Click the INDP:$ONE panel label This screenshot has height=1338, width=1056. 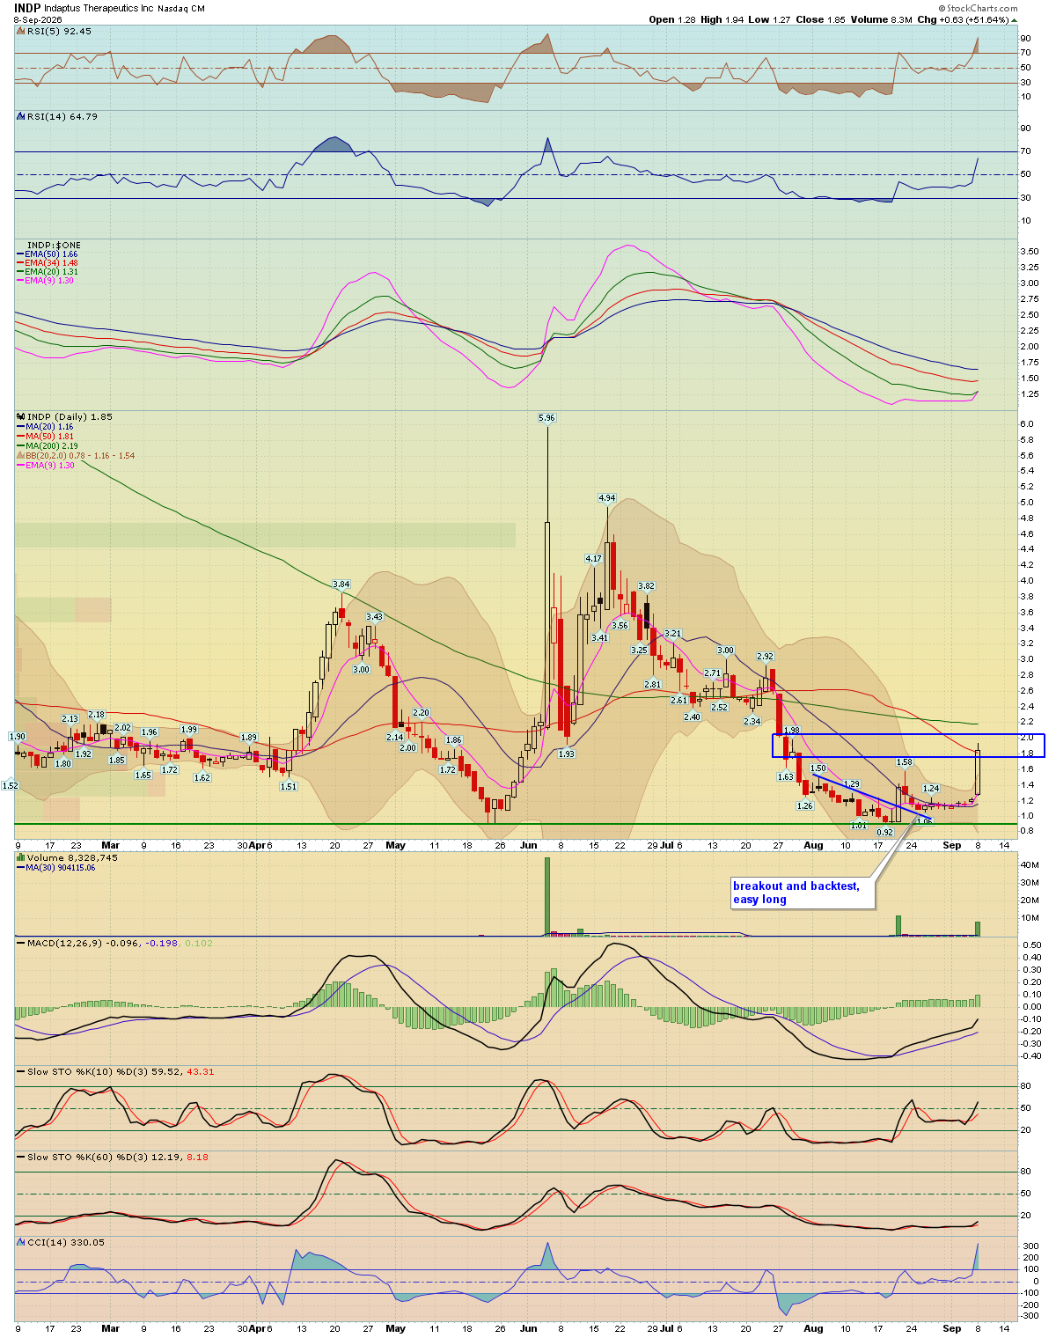54,245
